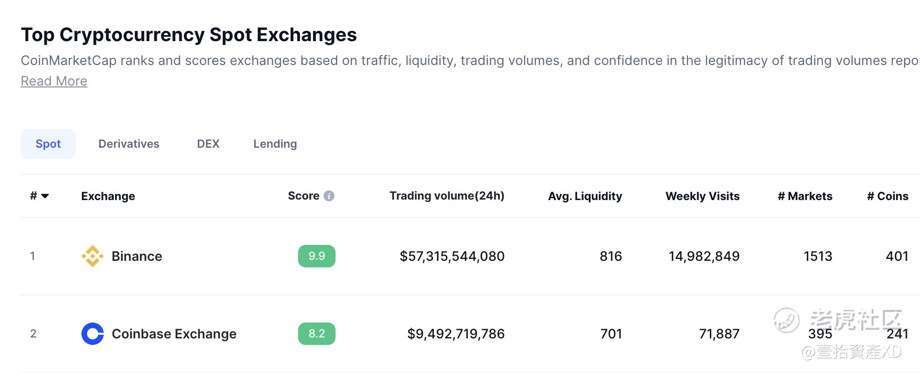Sort by # Markets header
Image resolution: width=920 pixels, height=373 pixels.
[805, 196]
